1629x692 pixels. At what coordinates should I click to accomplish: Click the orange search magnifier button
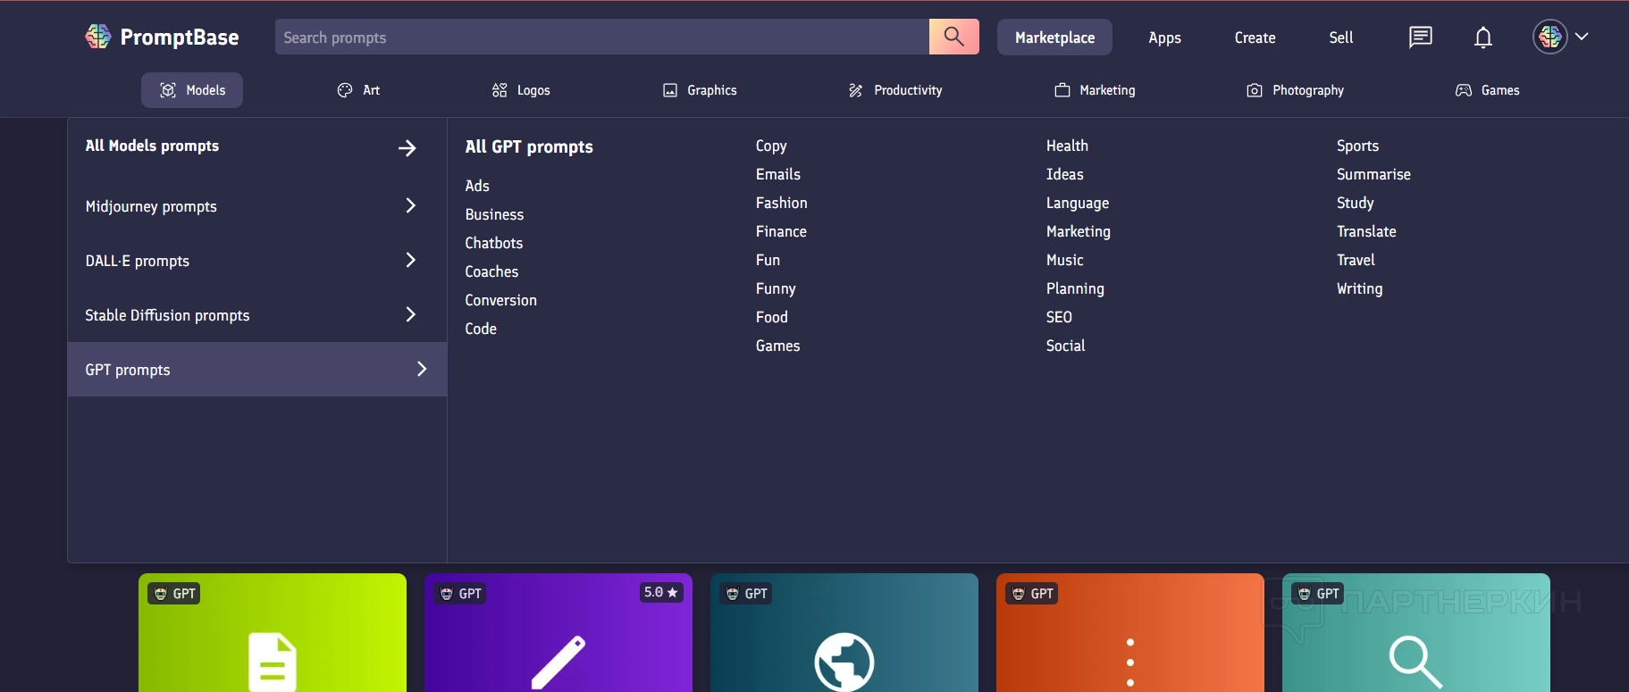click(x=954, y=37)
